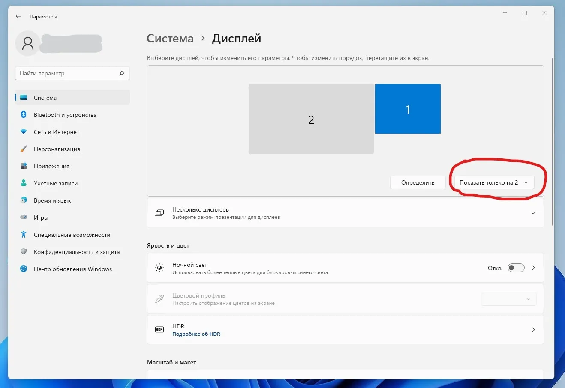Open Время и язык settings
This screenshot has width=565, height=388.
[x=72, y=200]
